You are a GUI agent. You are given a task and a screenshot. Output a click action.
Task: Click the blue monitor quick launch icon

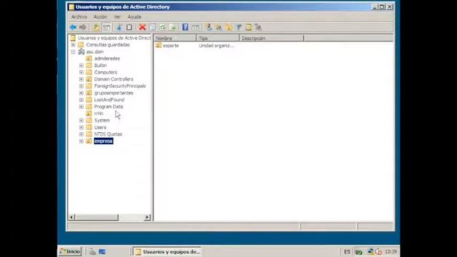tap(102, 251)
